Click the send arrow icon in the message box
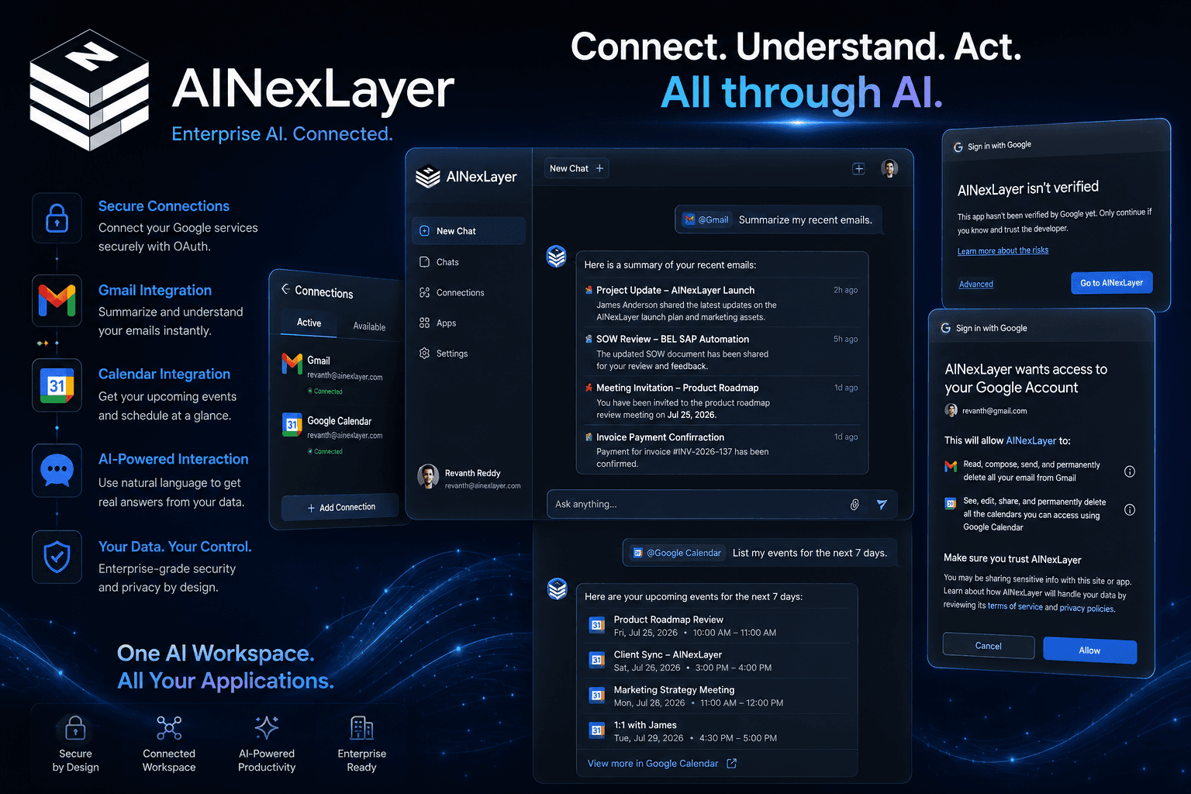Viewport: 1191px width, 794px height. click(882, 504)
